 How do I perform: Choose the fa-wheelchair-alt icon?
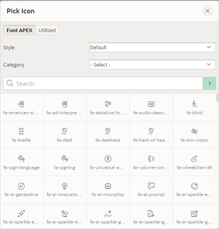coord(194,162)
